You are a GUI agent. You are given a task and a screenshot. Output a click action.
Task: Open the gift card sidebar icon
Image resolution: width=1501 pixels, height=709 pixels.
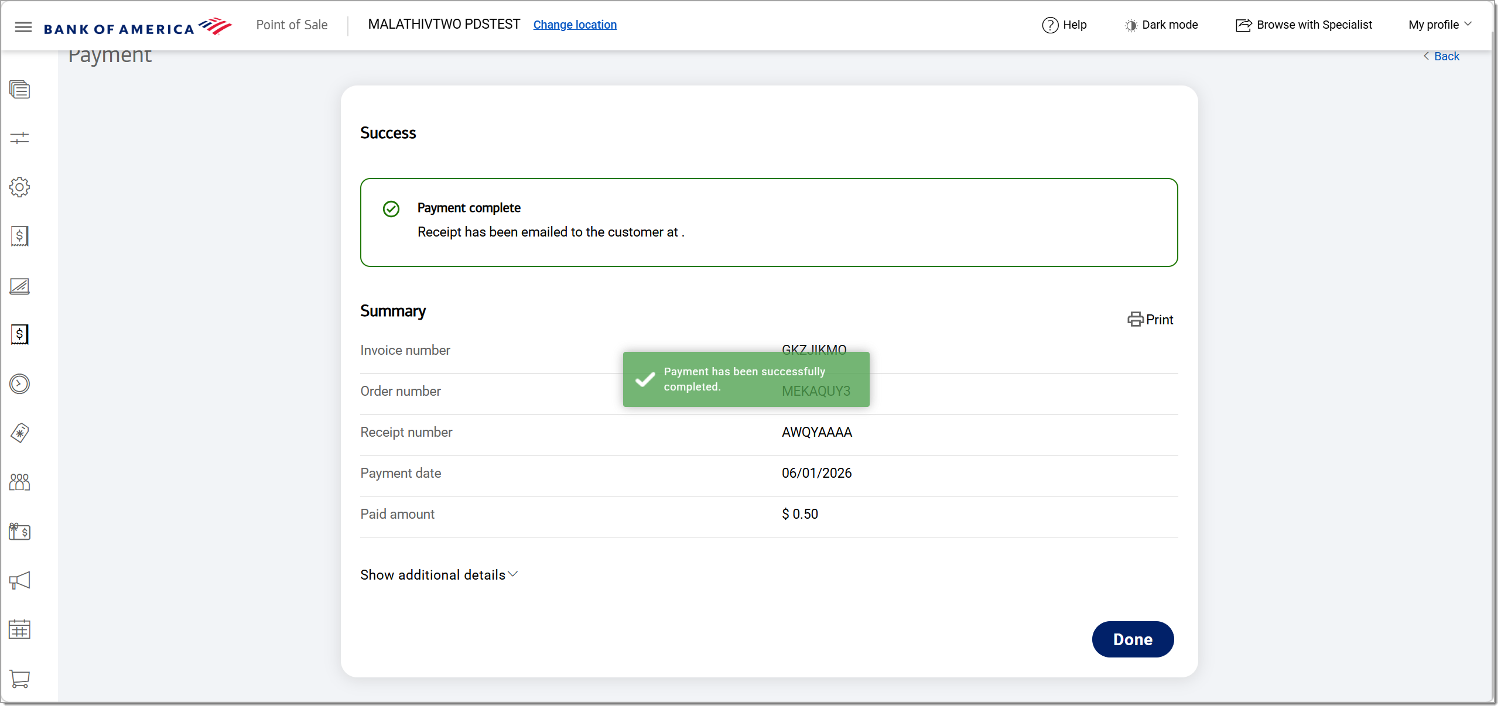pyautogui.click(x=19, y=531)
